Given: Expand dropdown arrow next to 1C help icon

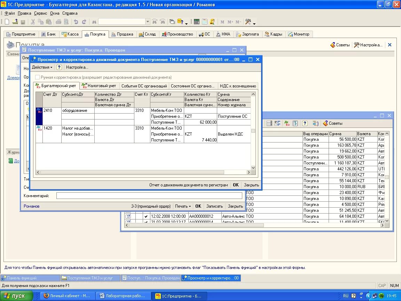Looking at the screenshot, I should [187, 24].
